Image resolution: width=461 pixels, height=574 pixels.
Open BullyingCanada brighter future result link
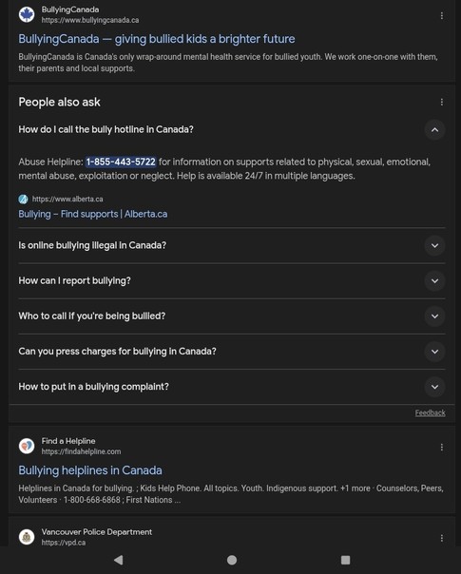[157, 39]
